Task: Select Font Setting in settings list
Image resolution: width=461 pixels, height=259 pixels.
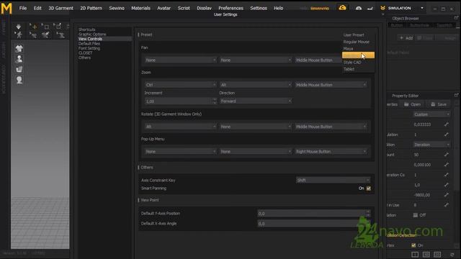Action: pos(89,48)
